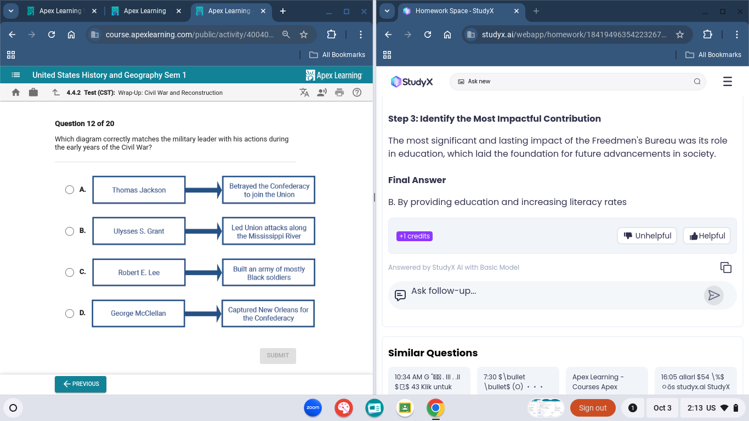Select radio button for answer C
749x421 pixels.
(70, 272)
